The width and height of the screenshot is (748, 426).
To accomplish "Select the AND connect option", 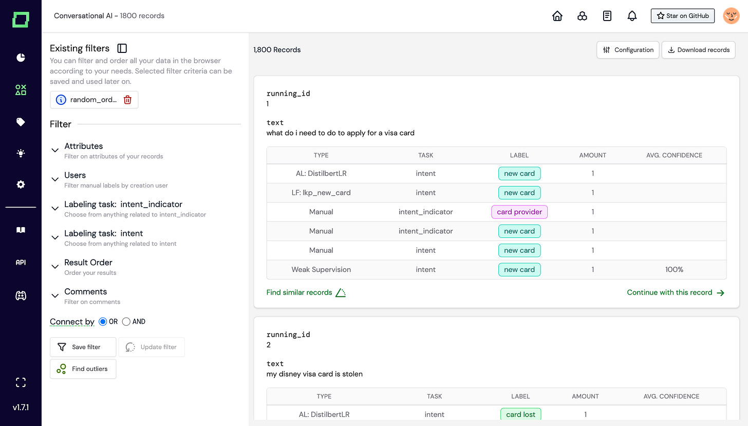I will tap(126, 322).
